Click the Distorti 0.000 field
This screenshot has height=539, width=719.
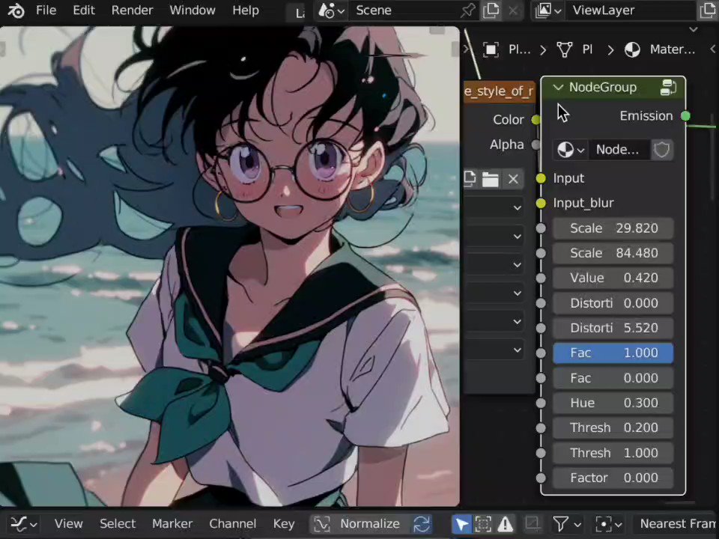pos(613,303)
